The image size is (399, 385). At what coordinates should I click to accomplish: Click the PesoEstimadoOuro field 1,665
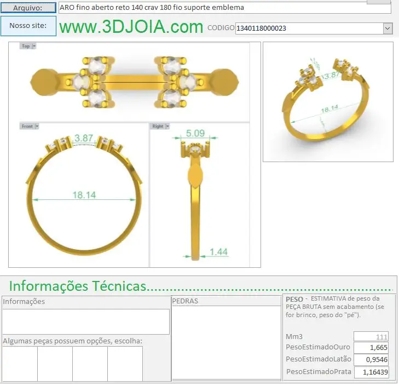[371, 347]
